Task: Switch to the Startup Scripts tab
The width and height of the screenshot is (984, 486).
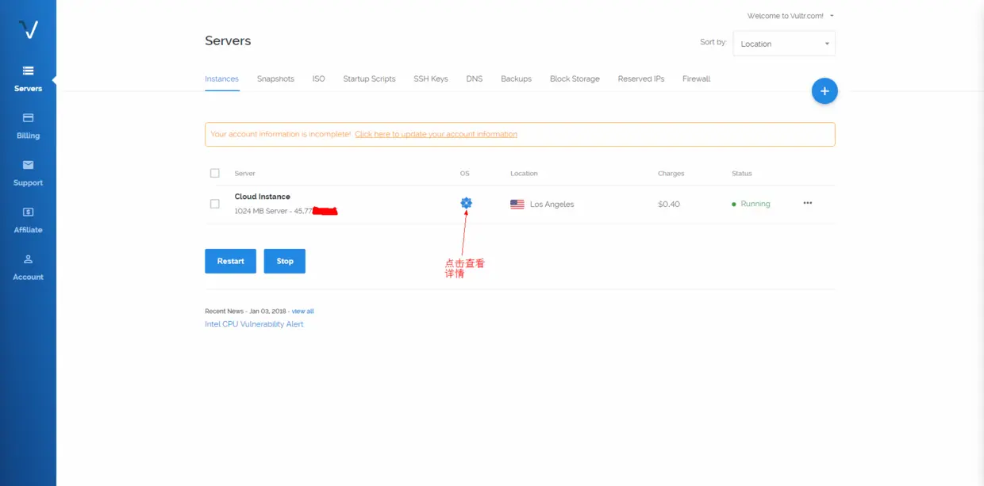Action: tap(369, 79)
